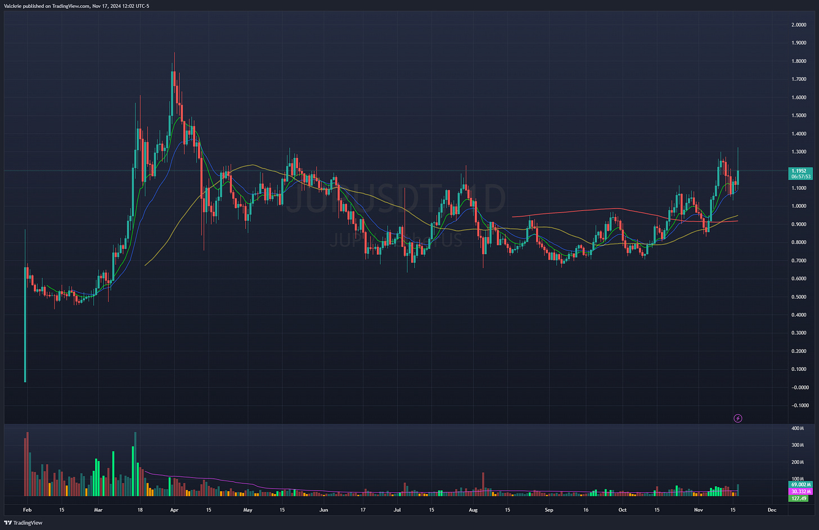Image resolution: width=819 pixels, height=530 pixels.
Task: Click the Jul label on time axis
Action: click(x=397, y=510)
